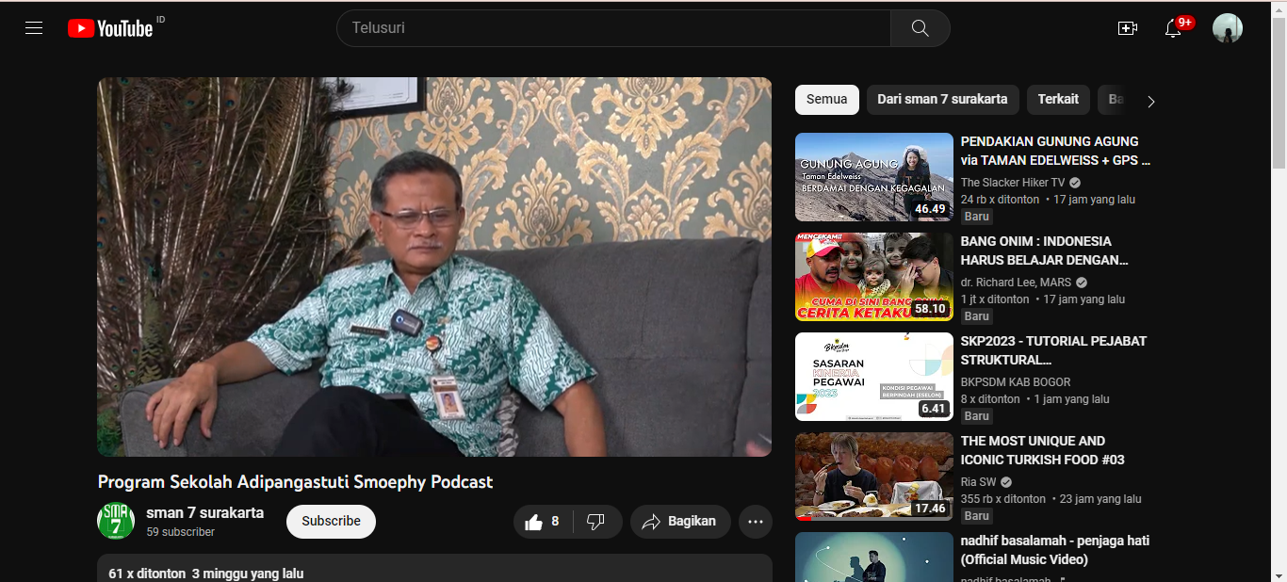Subscribe to sman 7 surakarta
This screenshot has height=582, width=1287.
(x=331, y=522)
